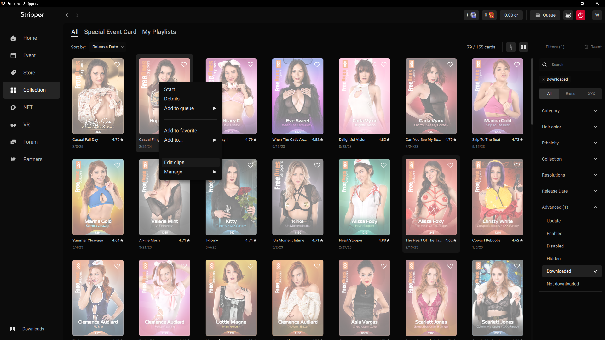Collapse the Filters (1) panel
The width and height of the screenshot is (605, 340).
552,47
